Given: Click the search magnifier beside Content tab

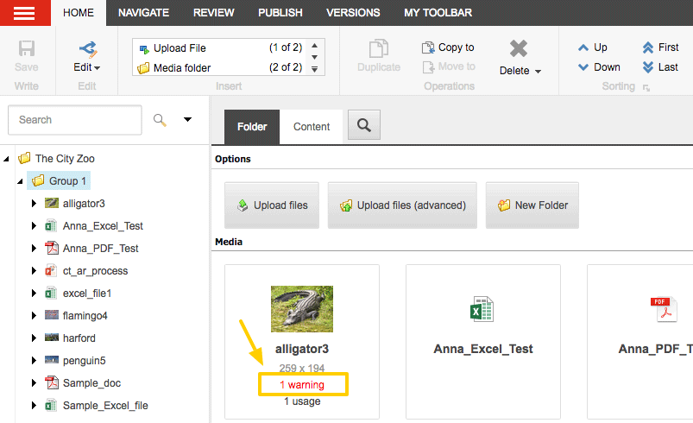Looking at the screenshot, I should tap(363, 125).
